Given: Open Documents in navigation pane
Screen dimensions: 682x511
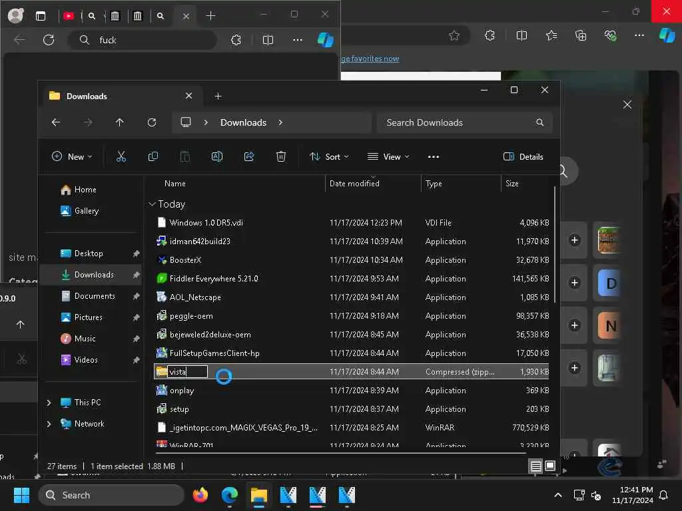Looking at the screenshot, I should click(95, 296).
